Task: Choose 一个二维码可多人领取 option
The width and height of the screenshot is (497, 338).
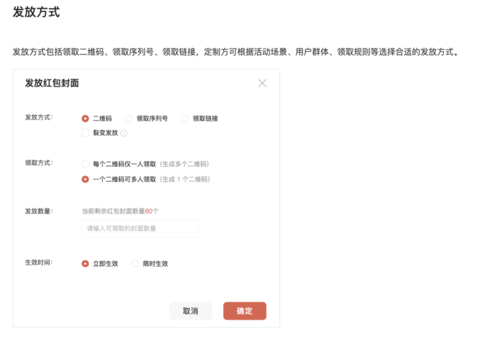Action: coord(85,179)
